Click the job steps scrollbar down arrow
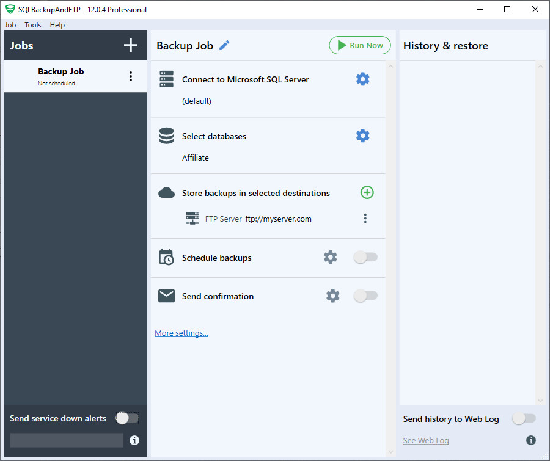This screenshot has height=461, width=550. (391, 452)
